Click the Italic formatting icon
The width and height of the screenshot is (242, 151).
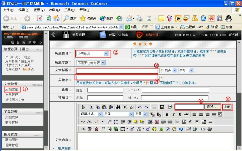coord(174,114)
